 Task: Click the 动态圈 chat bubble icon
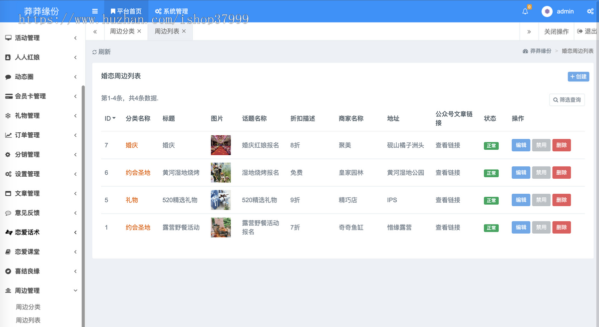tap(8, 77)
